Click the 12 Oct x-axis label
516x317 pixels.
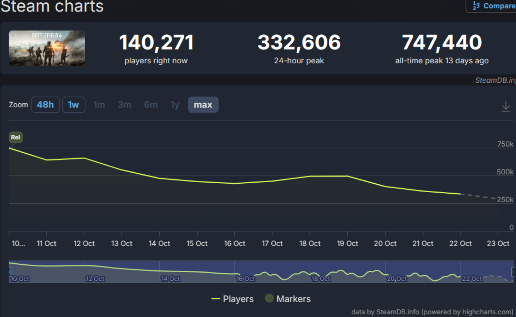(x=84, y=243)
